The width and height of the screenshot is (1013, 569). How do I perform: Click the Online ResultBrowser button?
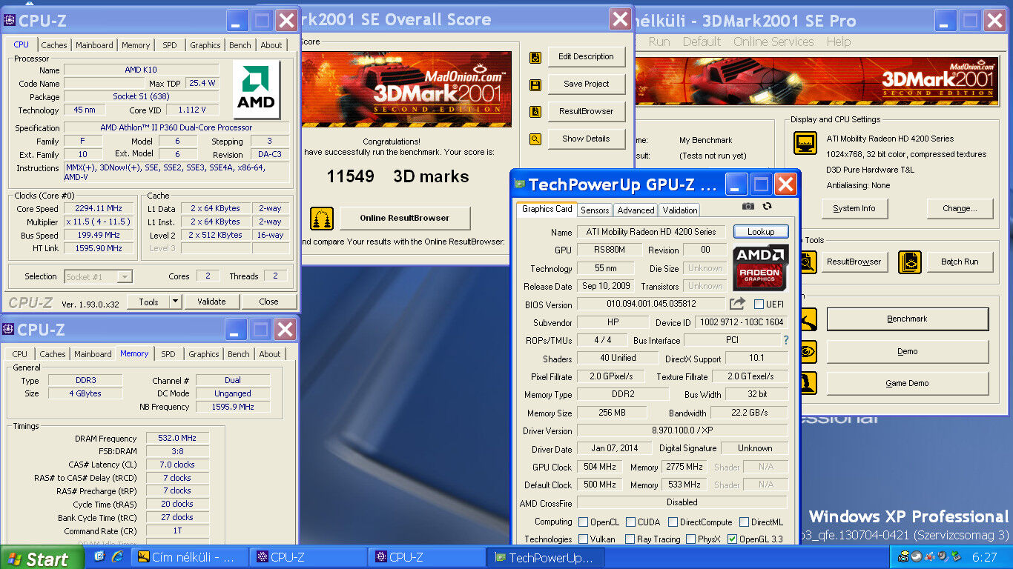coord(405,219)
